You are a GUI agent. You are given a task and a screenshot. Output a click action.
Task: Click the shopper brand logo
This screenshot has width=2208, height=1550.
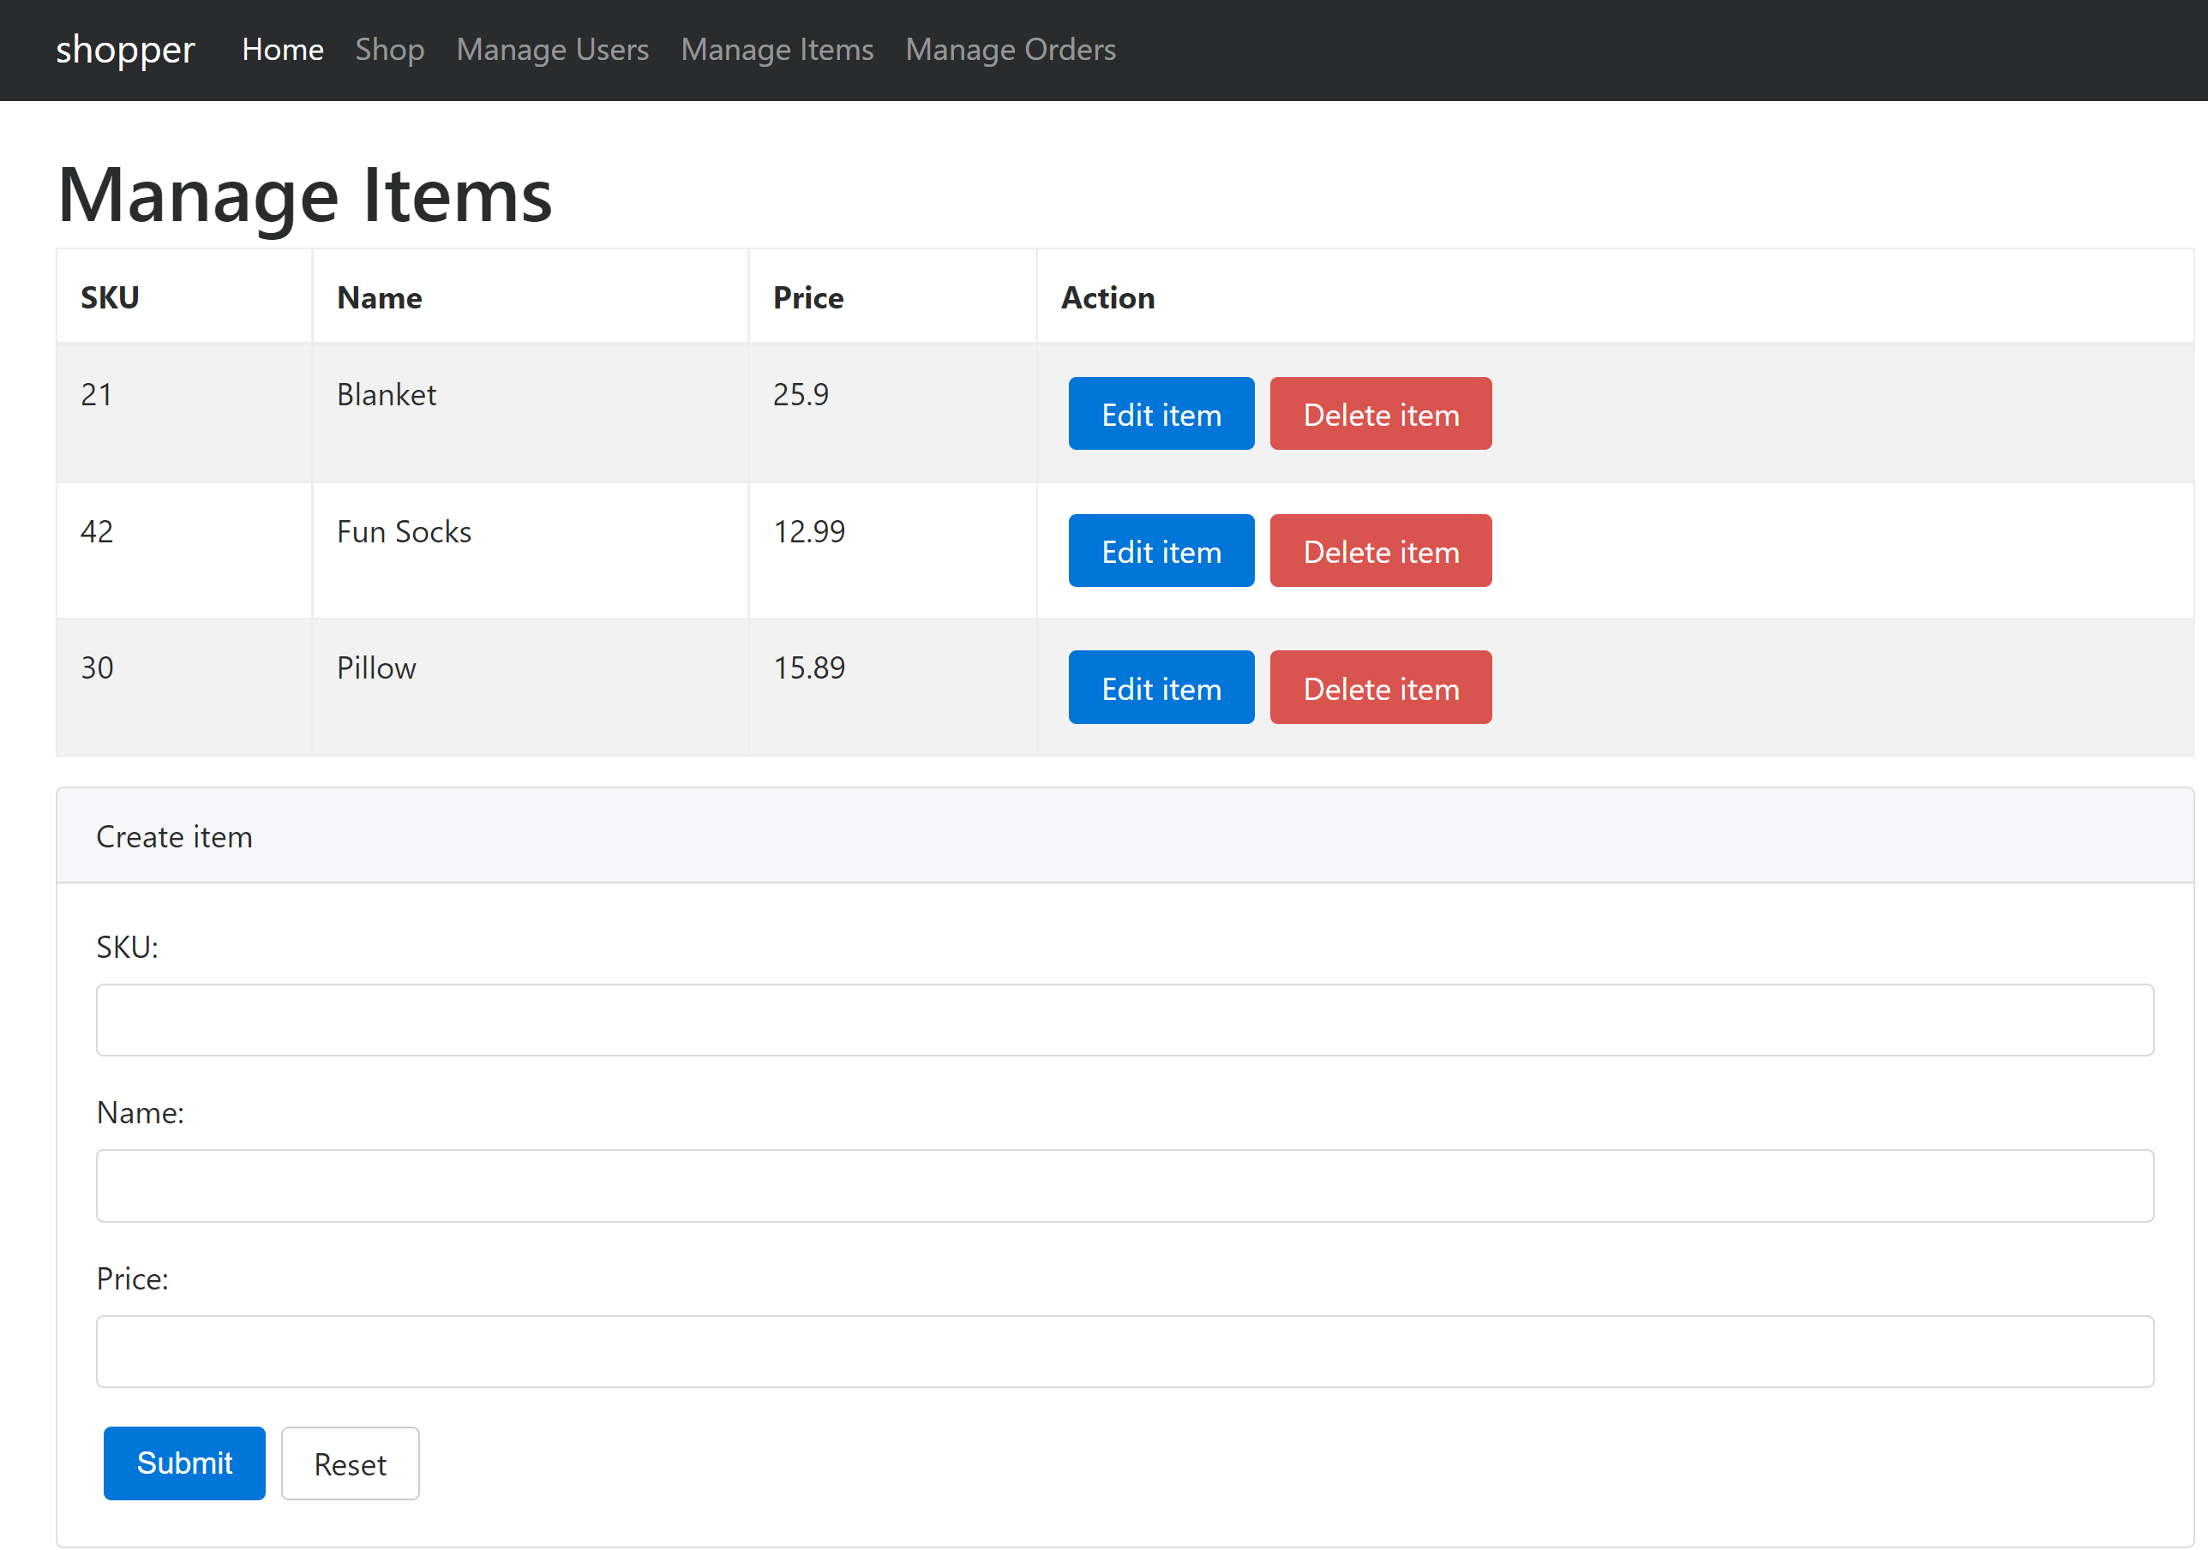click(125, 49)
